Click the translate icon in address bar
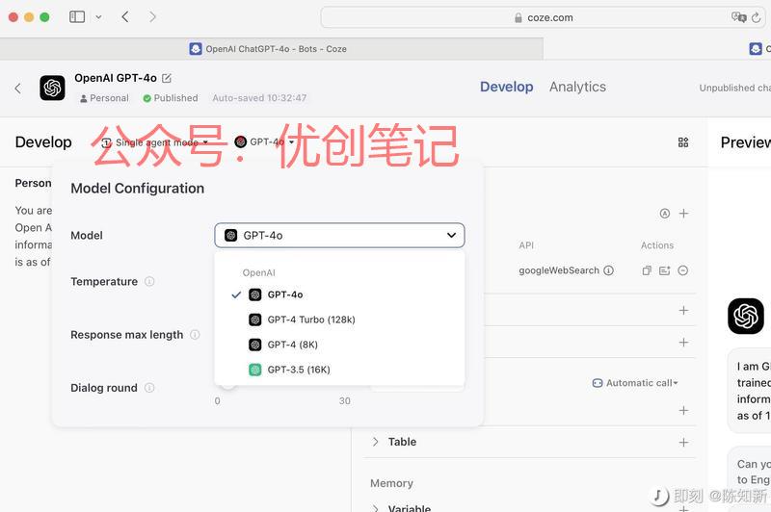The height and width of the screenshot is (512, 771). [x=738, y=17]
